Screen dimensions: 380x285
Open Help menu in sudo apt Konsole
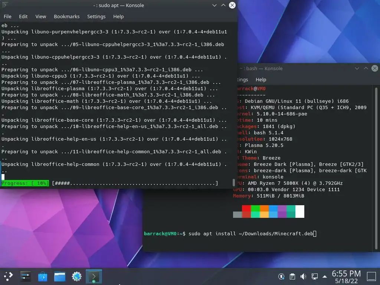pos(118,16)
